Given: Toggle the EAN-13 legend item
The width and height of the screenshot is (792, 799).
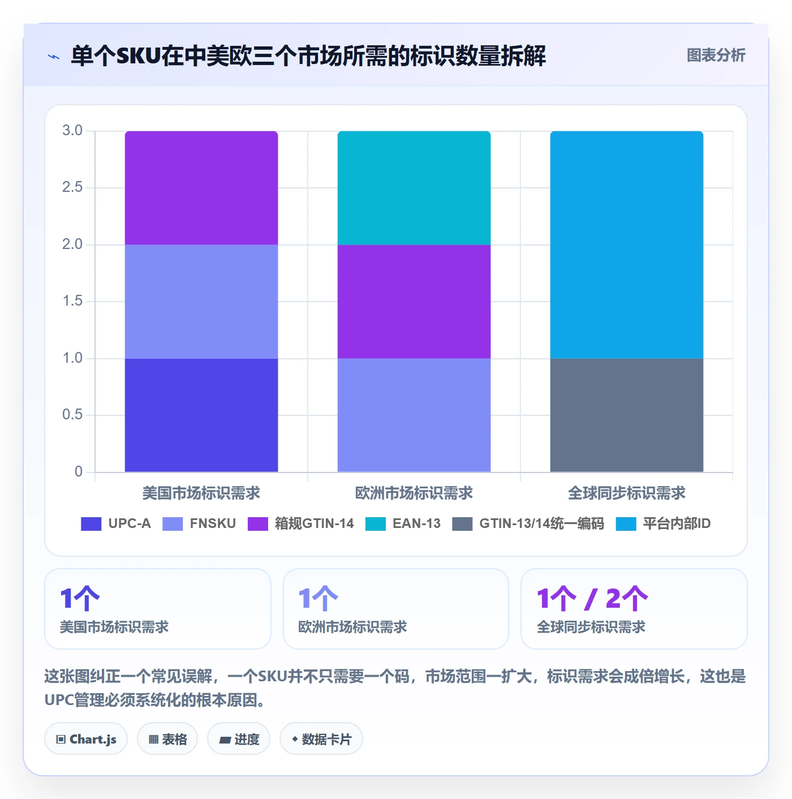Looking at the screenshot, I should [403, 524].
